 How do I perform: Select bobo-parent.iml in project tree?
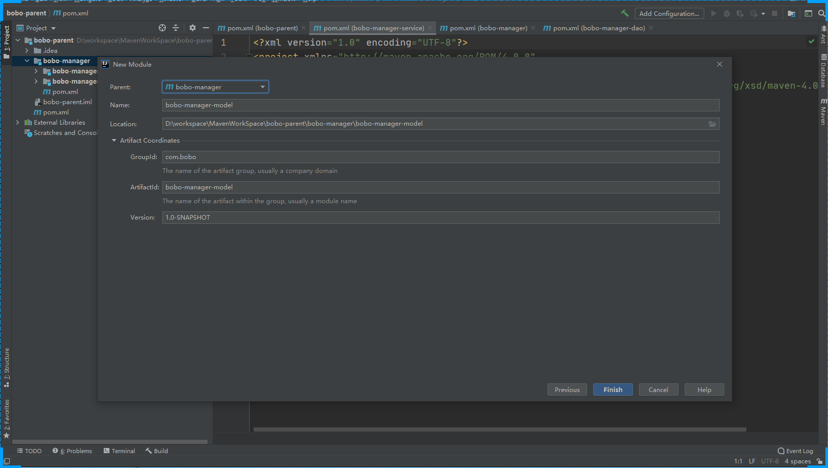tap(67, 102)
